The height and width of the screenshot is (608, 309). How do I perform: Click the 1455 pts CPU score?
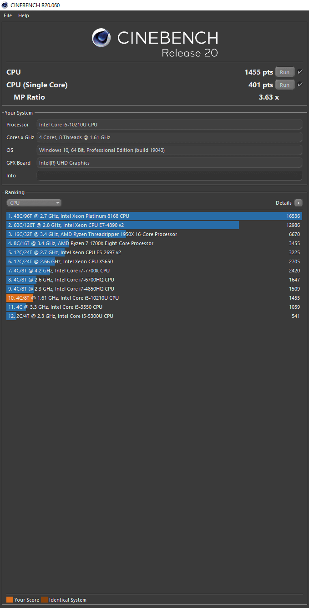coord(258,72)
